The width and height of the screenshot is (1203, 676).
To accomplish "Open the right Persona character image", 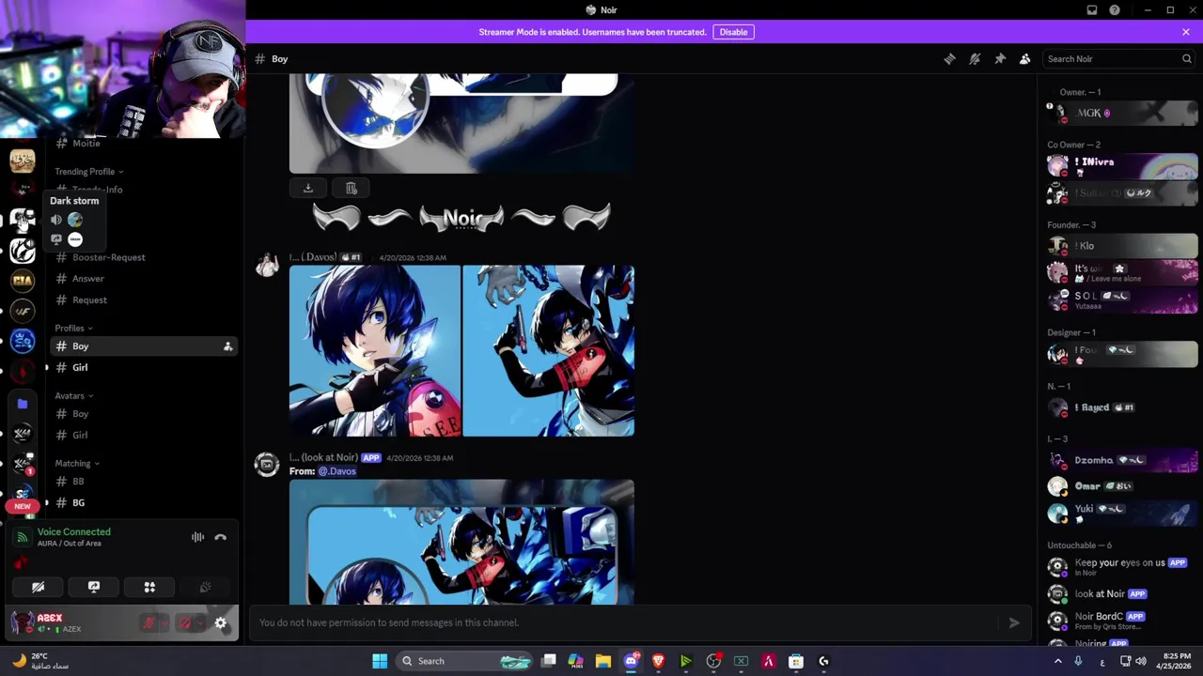I will (549, 351).
